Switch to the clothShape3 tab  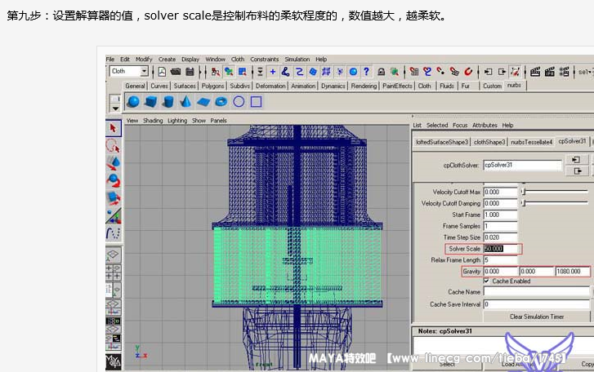click(490, 141)
